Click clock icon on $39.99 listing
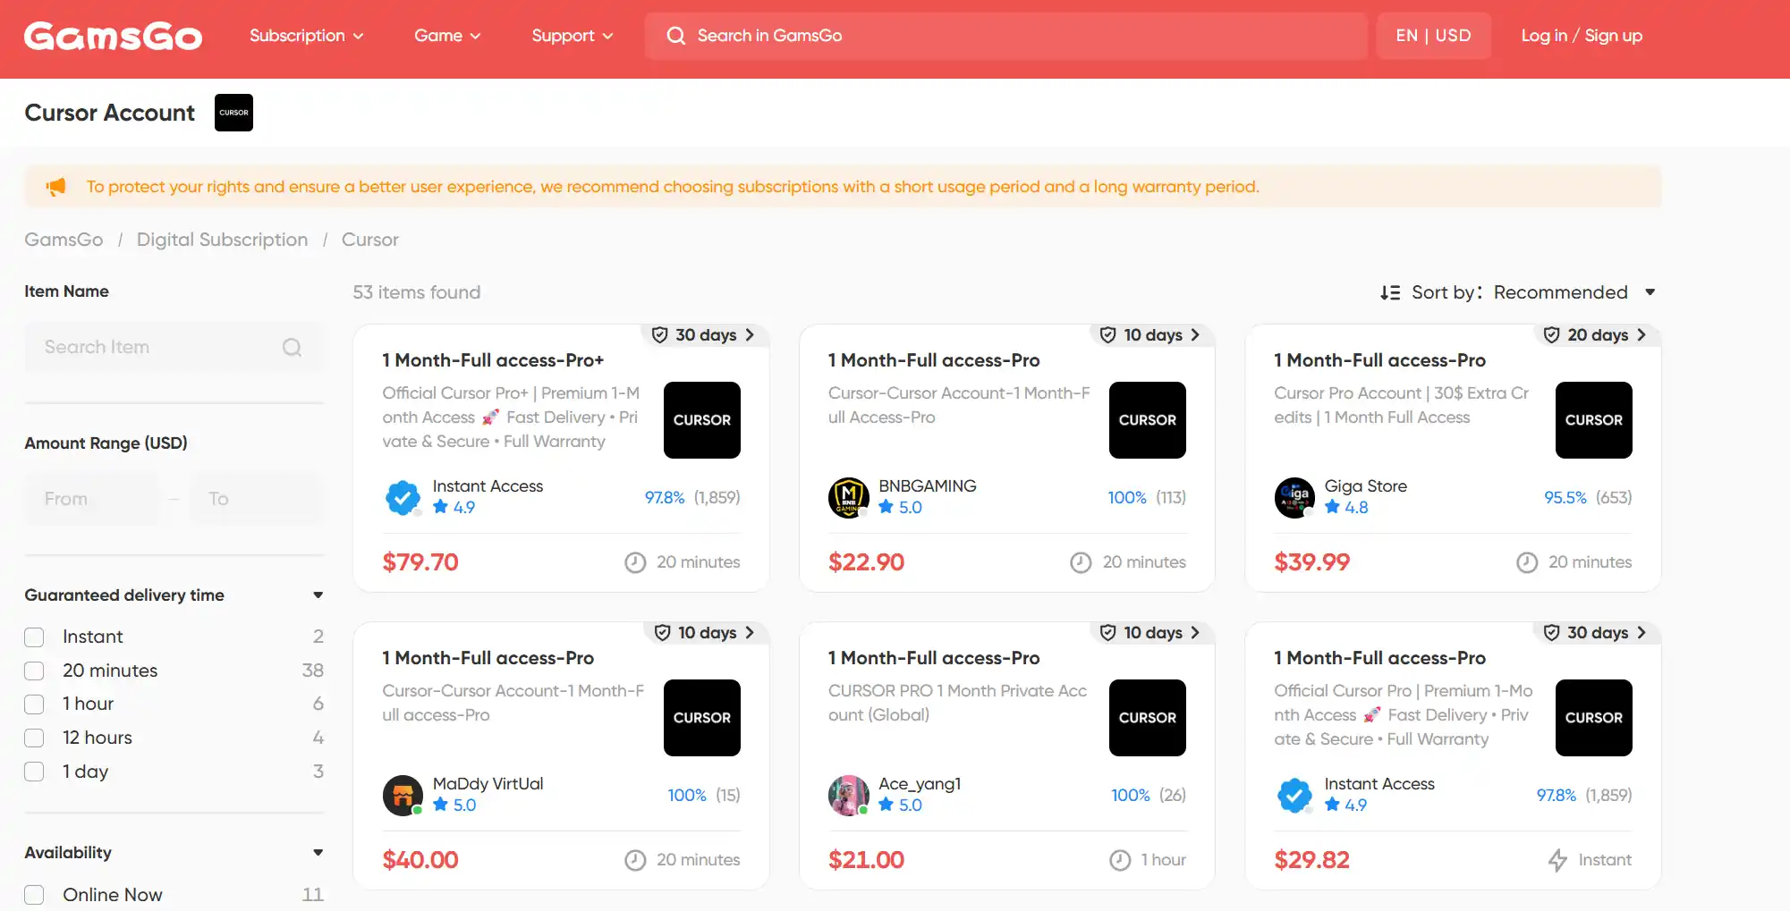The image size is (1790, 911). coord(1527,562)
